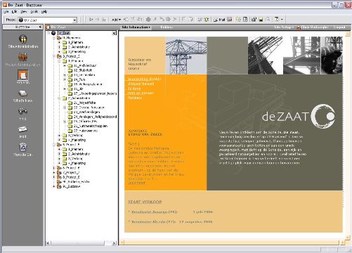Open the Mail envelope icon in sidebar
The image size is (352, 253).
pos(22,131)
